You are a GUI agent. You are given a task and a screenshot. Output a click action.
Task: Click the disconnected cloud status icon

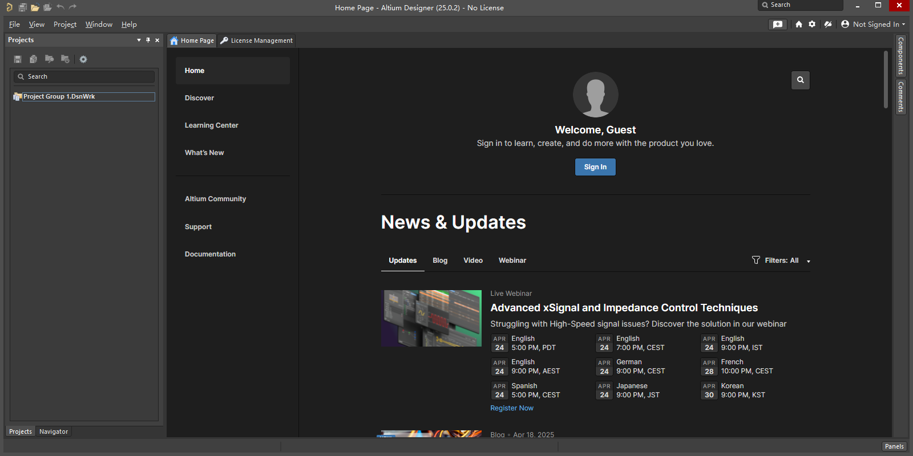(x=828, y=25)
